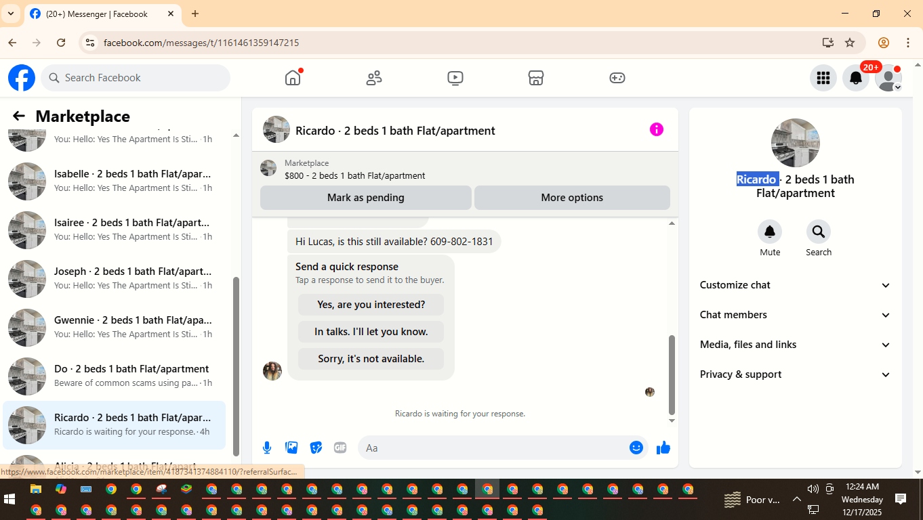Open the browser profile icon

tap(884, 43)
